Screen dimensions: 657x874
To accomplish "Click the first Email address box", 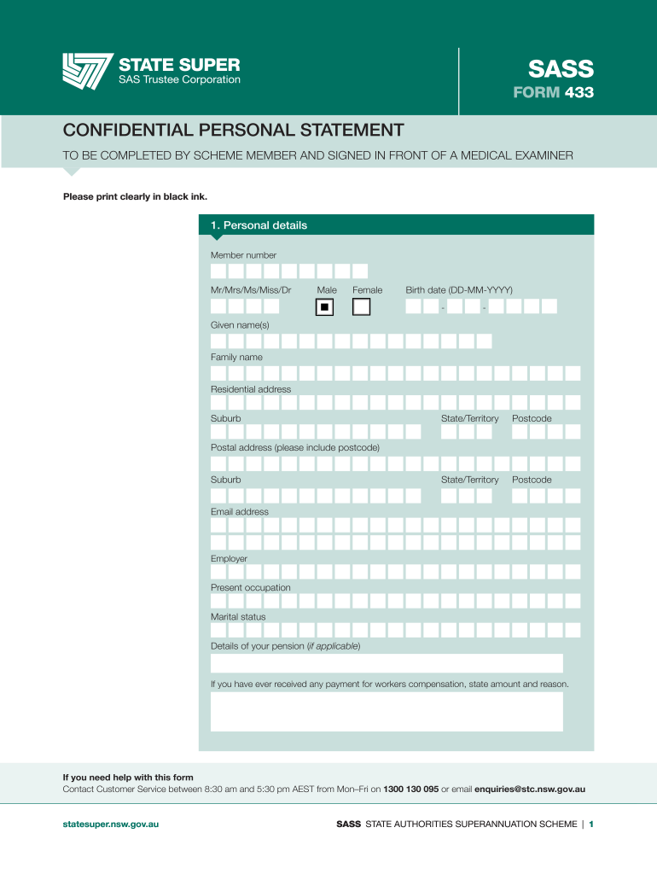I will click(218, 525).
